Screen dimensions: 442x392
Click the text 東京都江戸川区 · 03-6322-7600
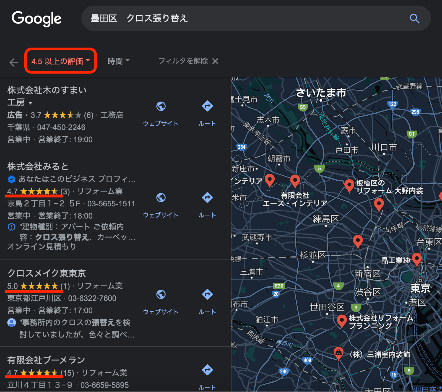[62, 298]
